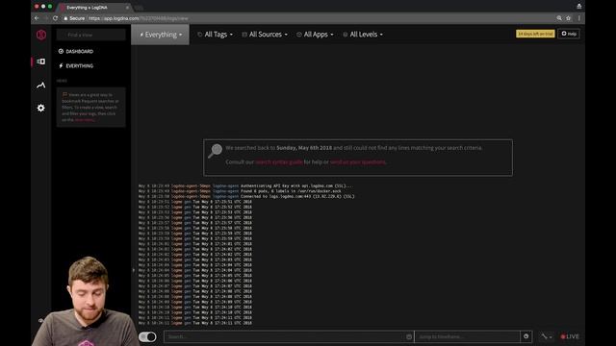
Task: Open the search syntax guide link
Action: [278, 162]
